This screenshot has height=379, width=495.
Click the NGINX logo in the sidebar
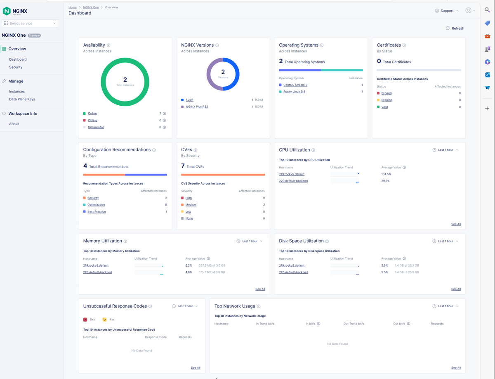15,11
